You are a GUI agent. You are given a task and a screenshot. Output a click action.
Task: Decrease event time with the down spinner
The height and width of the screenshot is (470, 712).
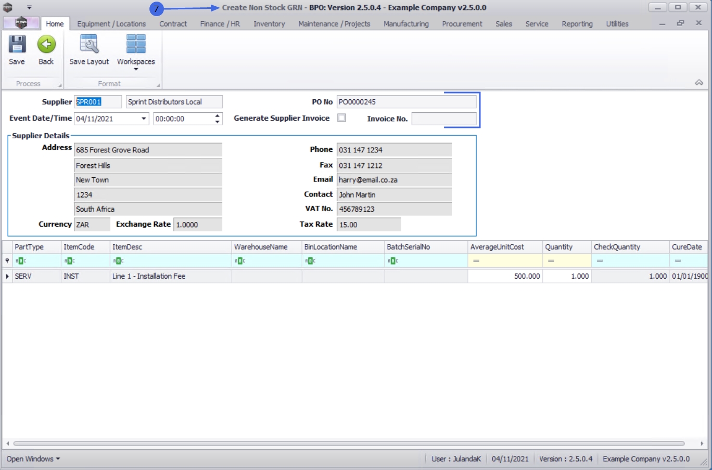pyautogui.click(x=218, y=122)
